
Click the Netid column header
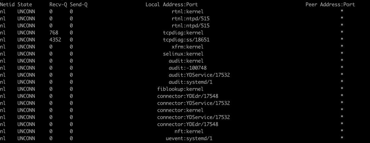pos(7,4)
